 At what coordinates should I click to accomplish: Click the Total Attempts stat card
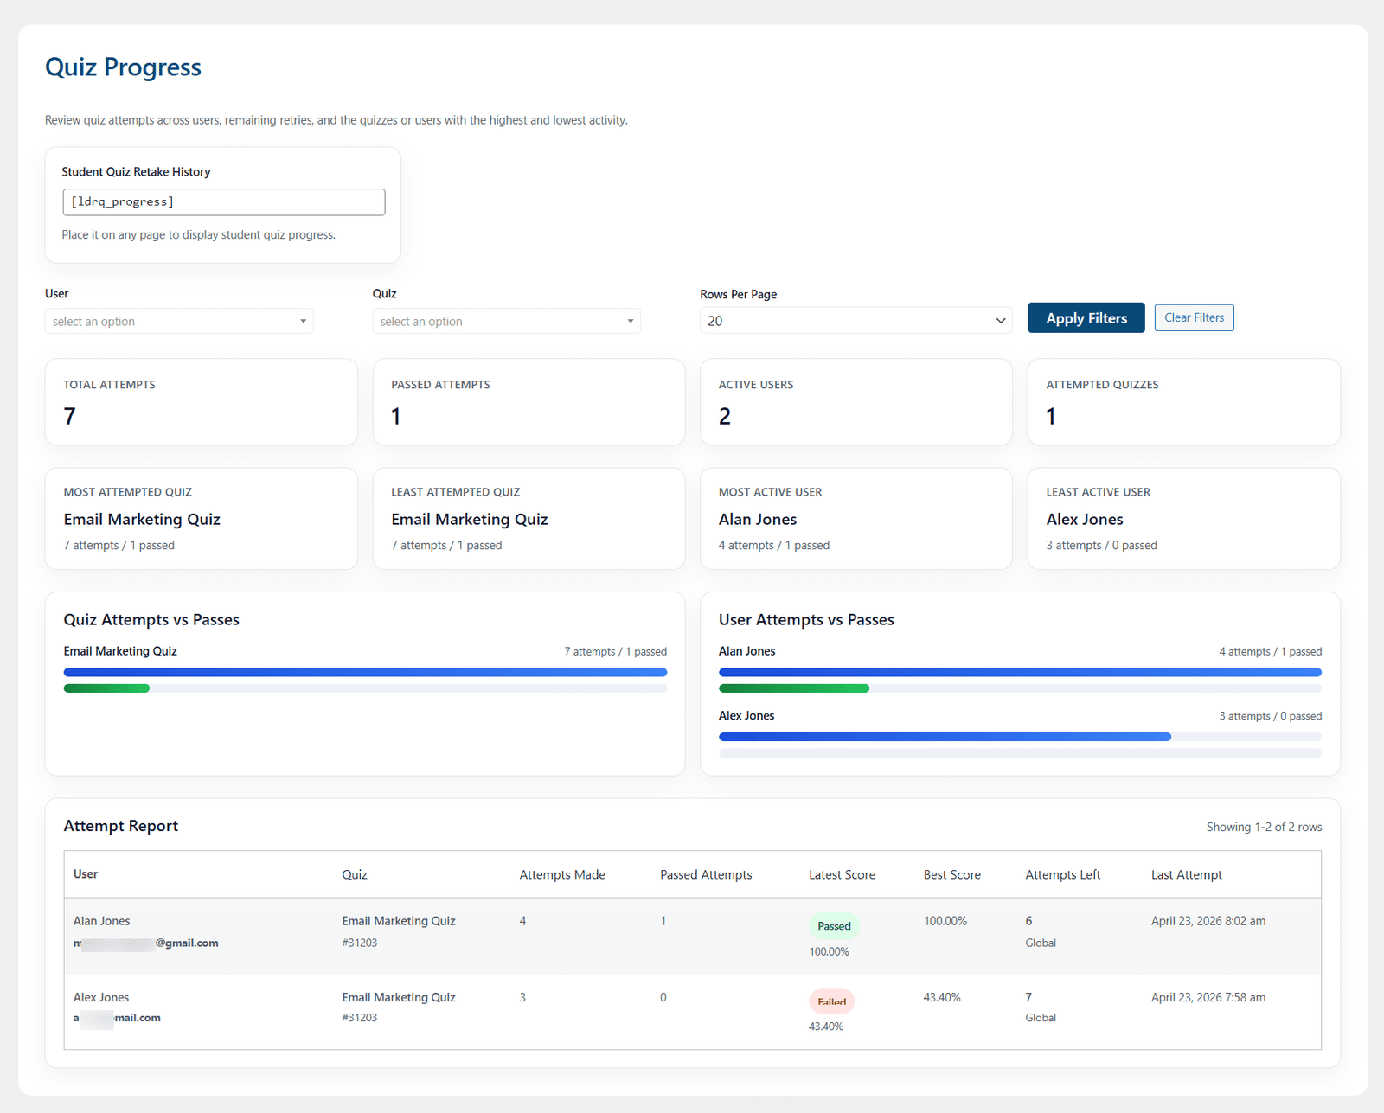[x=201, y=402]
